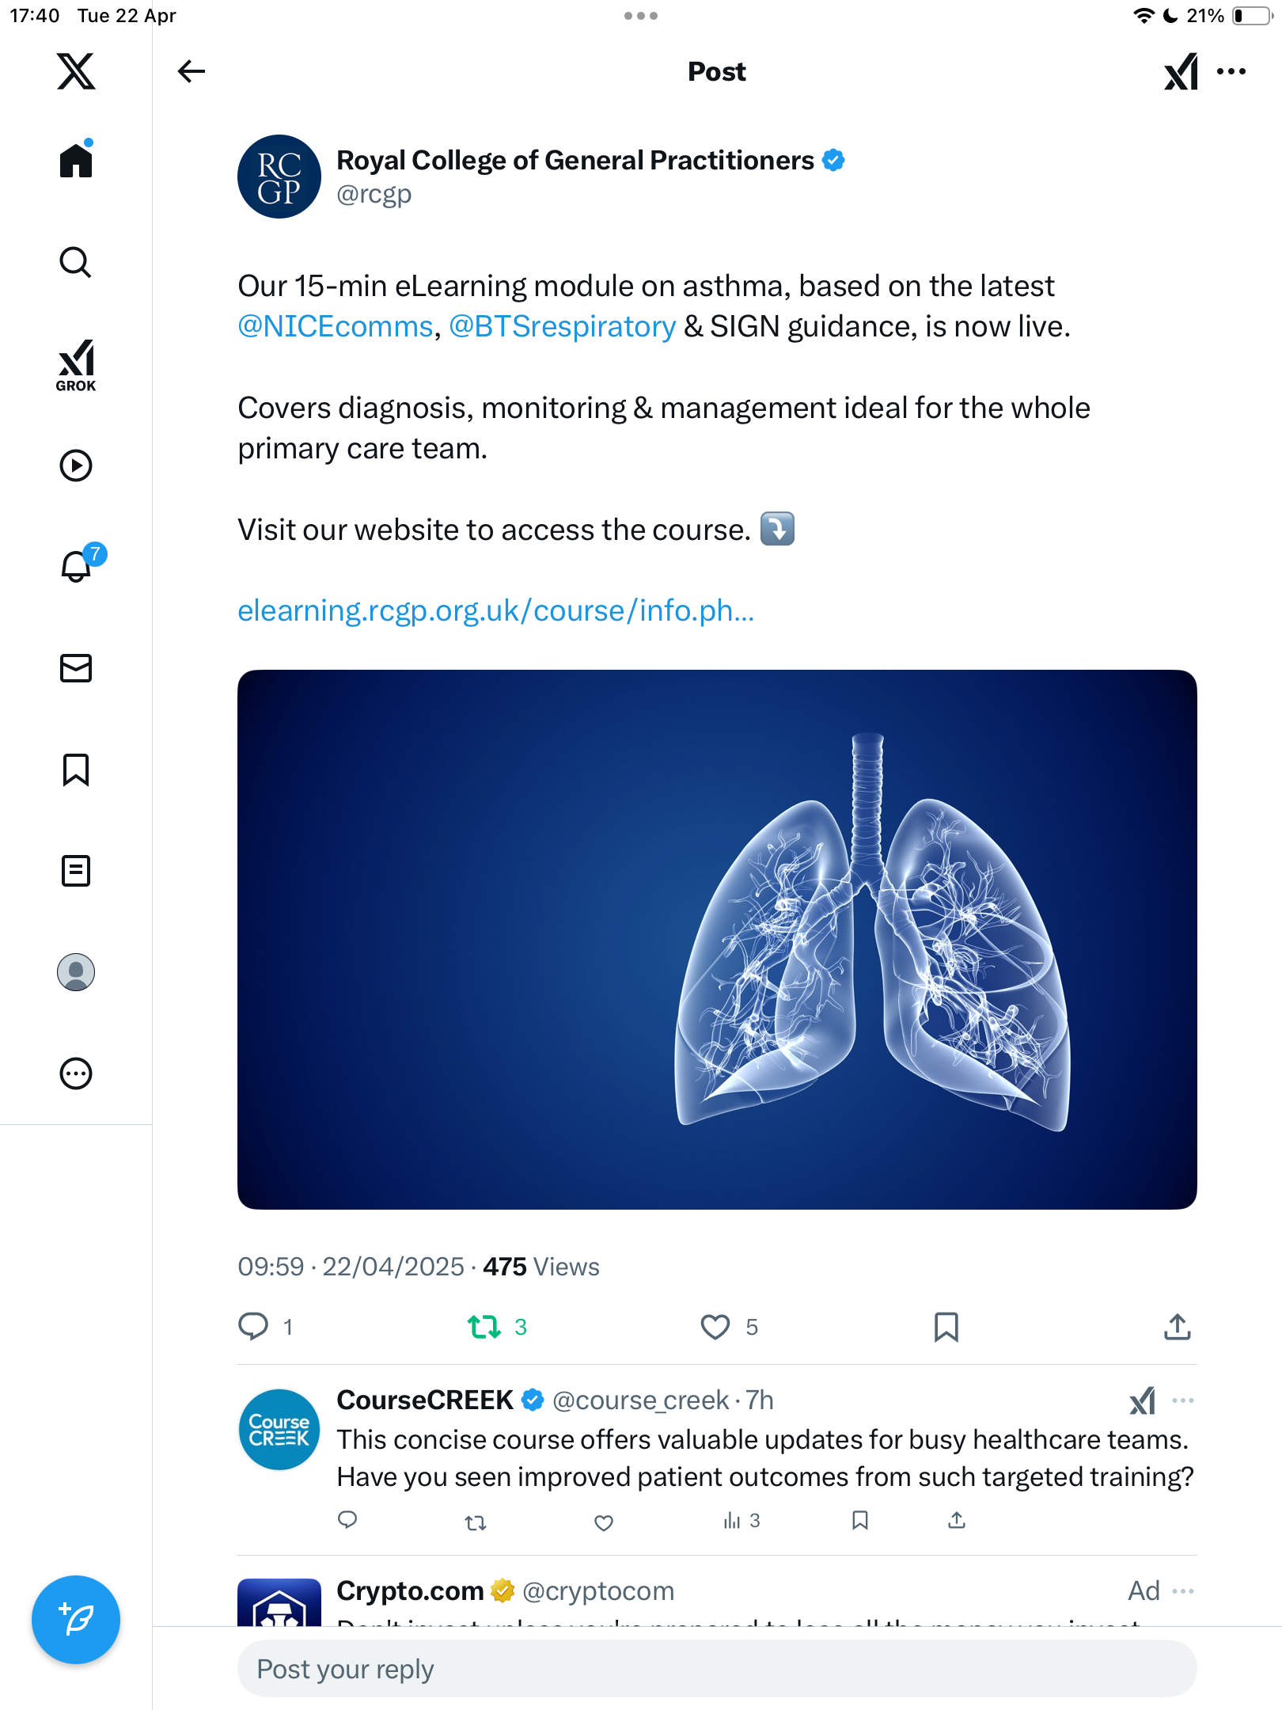Toggle like on the RCGP post

click(715, 1327)
